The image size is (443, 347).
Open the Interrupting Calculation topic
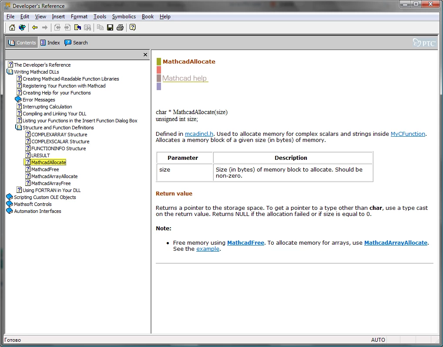pyautogui.click(x=47, y=107)
